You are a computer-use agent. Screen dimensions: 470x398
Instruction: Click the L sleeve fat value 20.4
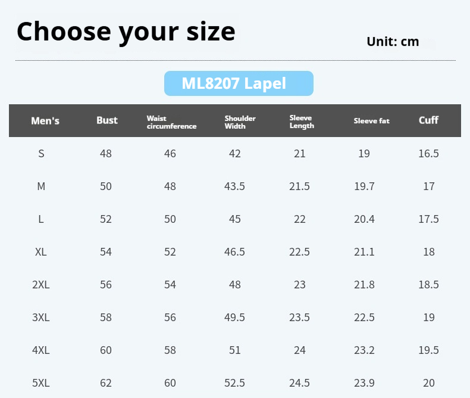(364, 219)
